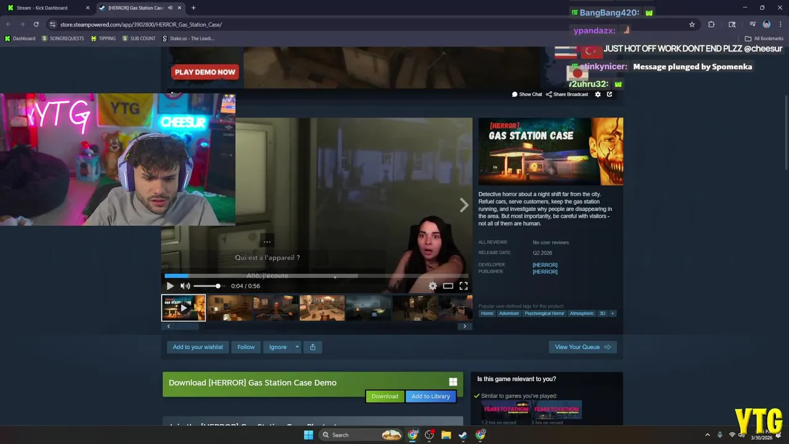Click the game header capsule image
This screenshot has height=444, width=789.
pyautogui.click(x=550, y=151)
